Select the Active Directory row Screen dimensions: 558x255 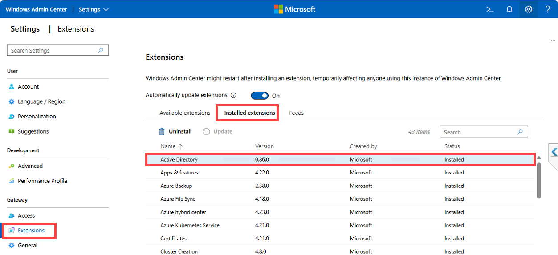tap(341, 159)
